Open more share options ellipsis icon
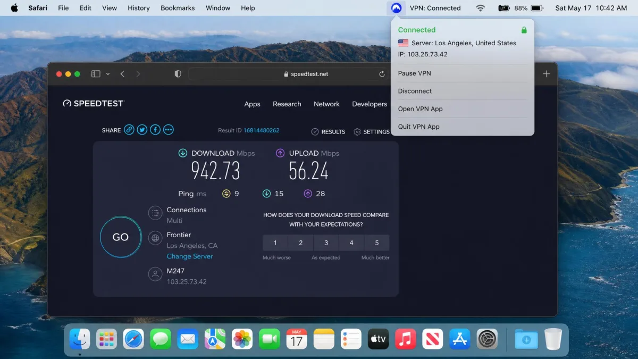The height and width of the screenshot is (359, 638). 169,130
